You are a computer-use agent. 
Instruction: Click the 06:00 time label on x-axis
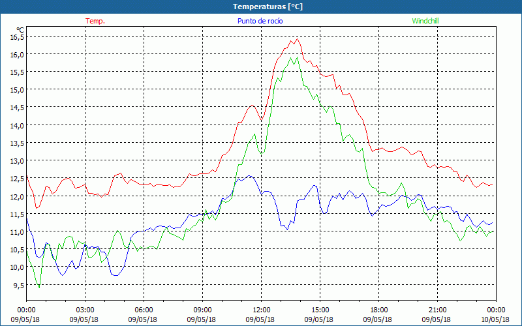[144, 310]
